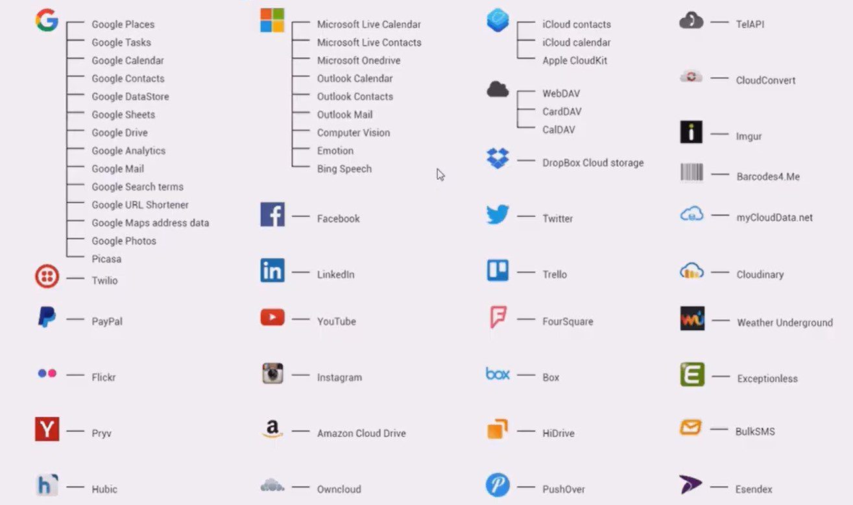Click the "Emotion" entry
The image size is (853, 505).
[335, 151]
